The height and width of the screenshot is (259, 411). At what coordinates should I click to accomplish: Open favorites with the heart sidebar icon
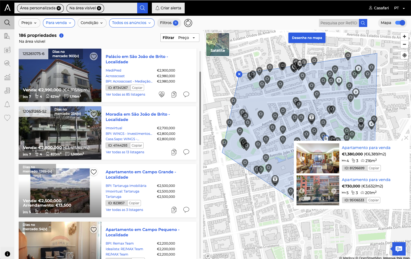coord(7,118)
